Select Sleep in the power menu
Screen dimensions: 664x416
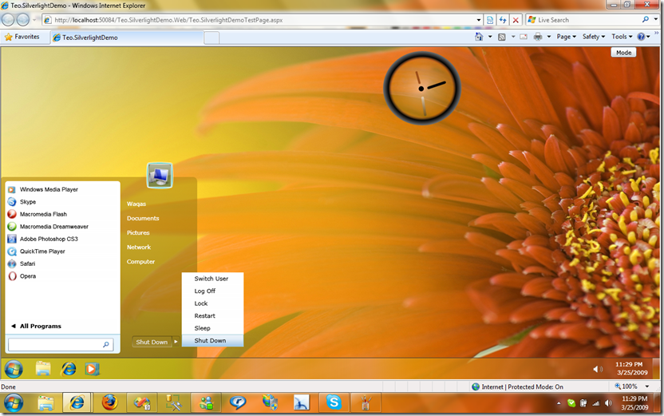(203, 328)
